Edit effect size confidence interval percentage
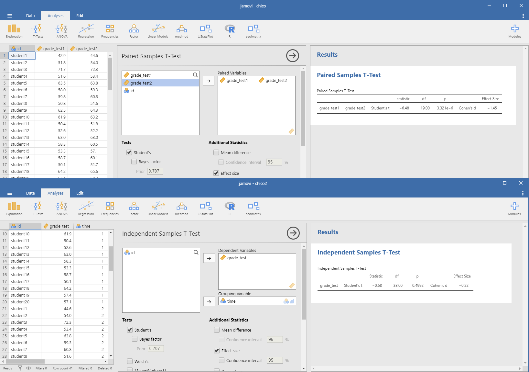Image resolution: width=529 pixels, height=372 pixels. (275, 360)
